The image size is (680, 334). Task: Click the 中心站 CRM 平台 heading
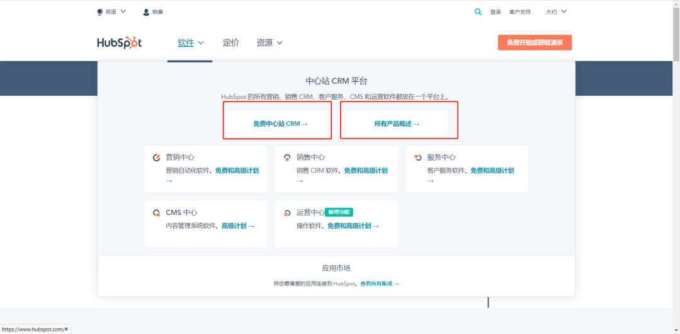[x=336, y=81]
